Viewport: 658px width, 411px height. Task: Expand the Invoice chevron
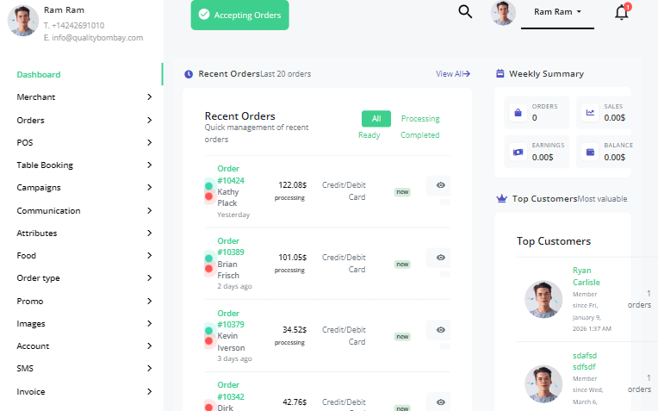pyautogui.click(x=149, y=392)
